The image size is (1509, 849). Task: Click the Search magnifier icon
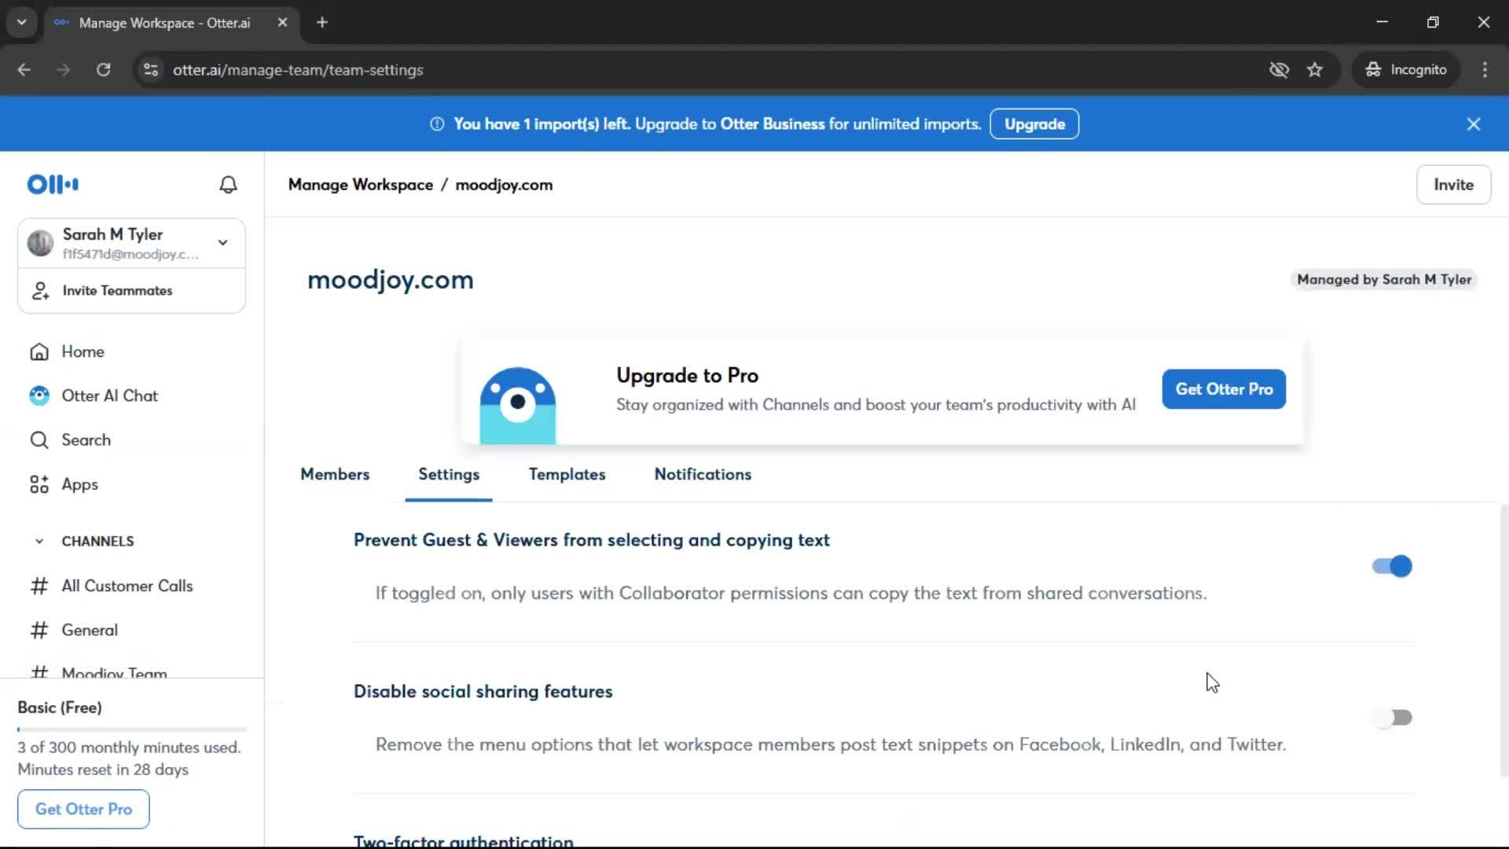coord(39,440)
